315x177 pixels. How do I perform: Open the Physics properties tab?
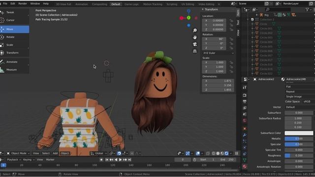245,147
